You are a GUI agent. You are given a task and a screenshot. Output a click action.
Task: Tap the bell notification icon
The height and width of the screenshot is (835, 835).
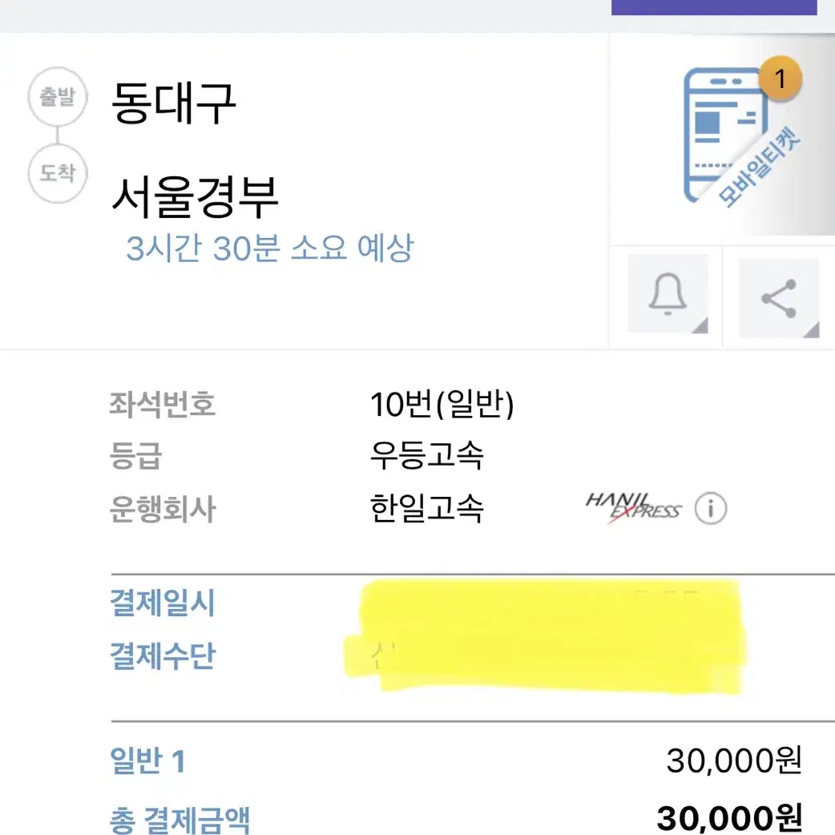pos(668,293)
